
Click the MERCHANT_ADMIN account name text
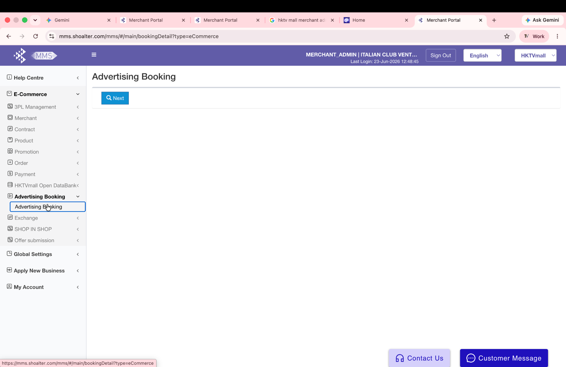pos(361,55)
